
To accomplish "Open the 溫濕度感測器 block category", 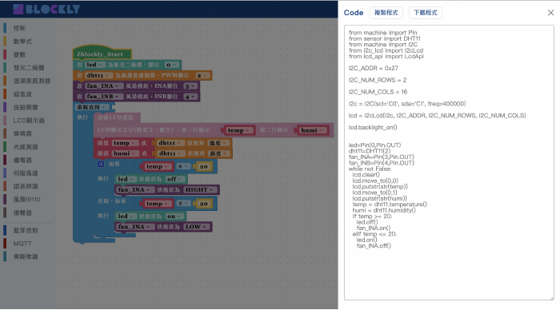I will [x=32, y=81].
